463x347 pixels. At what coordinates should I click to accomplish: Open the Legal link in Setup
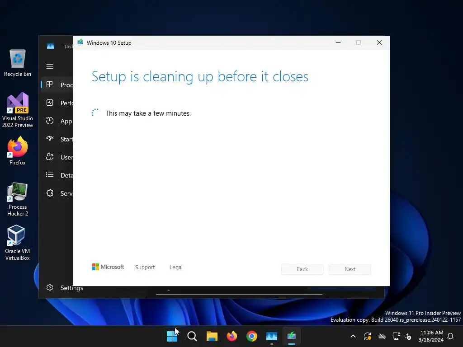[x=176, y=267]
